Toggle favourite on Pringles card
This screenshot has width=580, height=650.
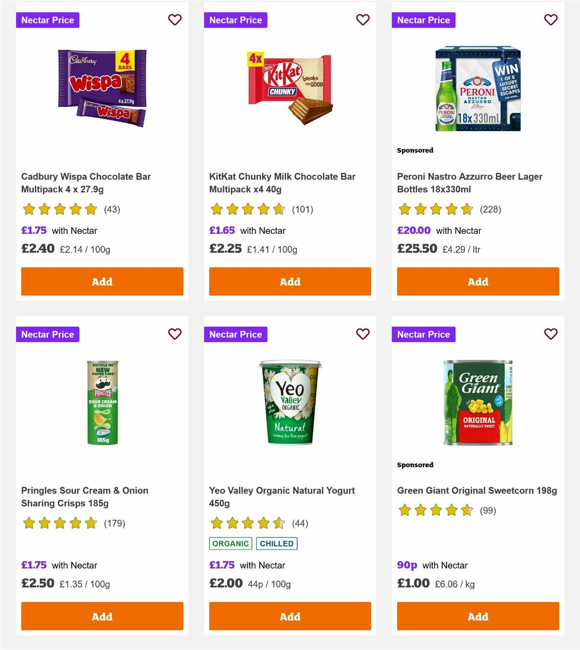pyautogui.click(x=174, y=334)
